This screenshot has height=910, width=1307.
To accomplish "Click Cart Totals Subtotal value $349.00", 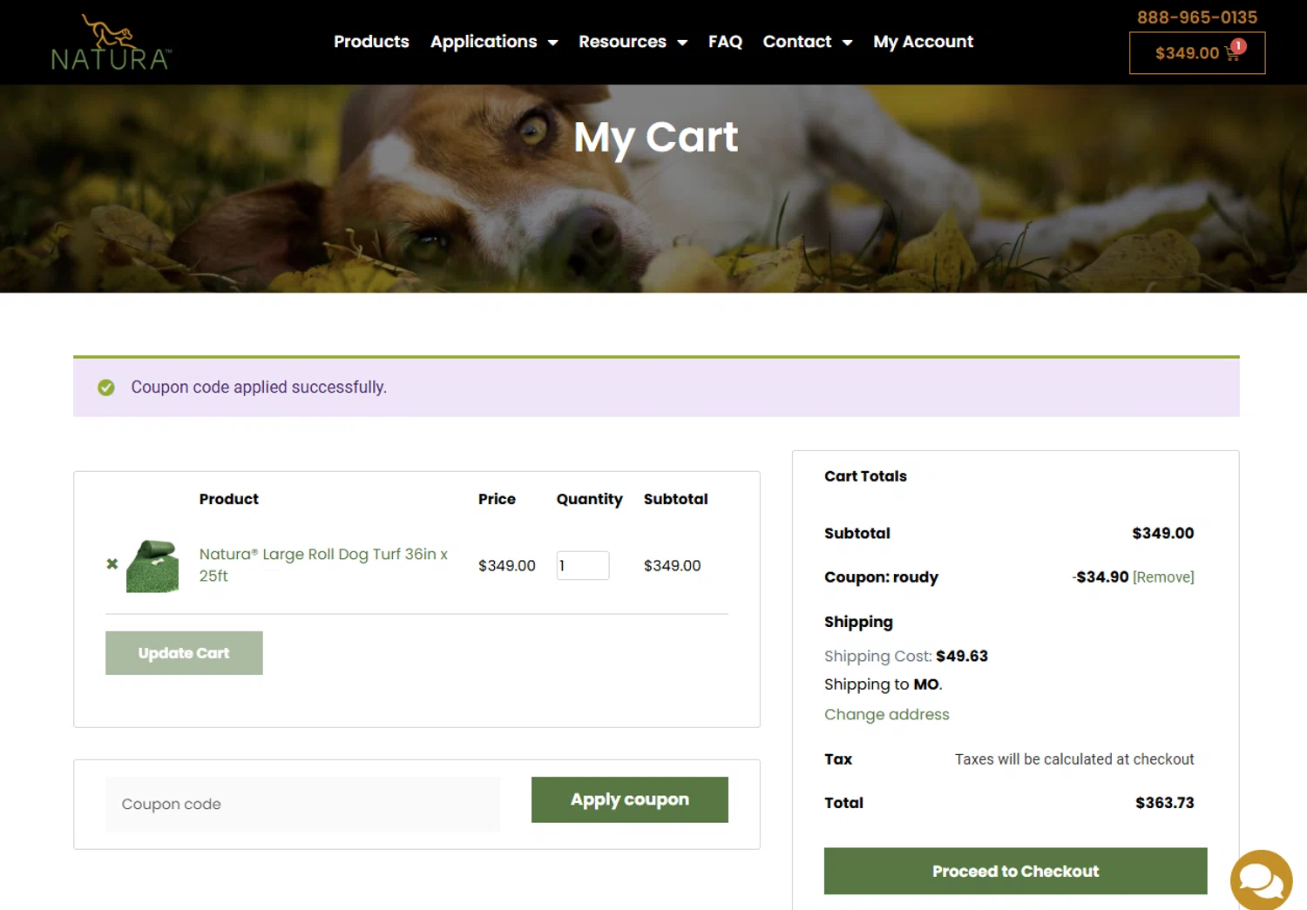I will pos(1163,533).
